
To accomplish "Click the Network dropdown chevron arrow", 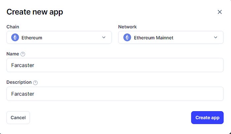I will coord(215,37).
